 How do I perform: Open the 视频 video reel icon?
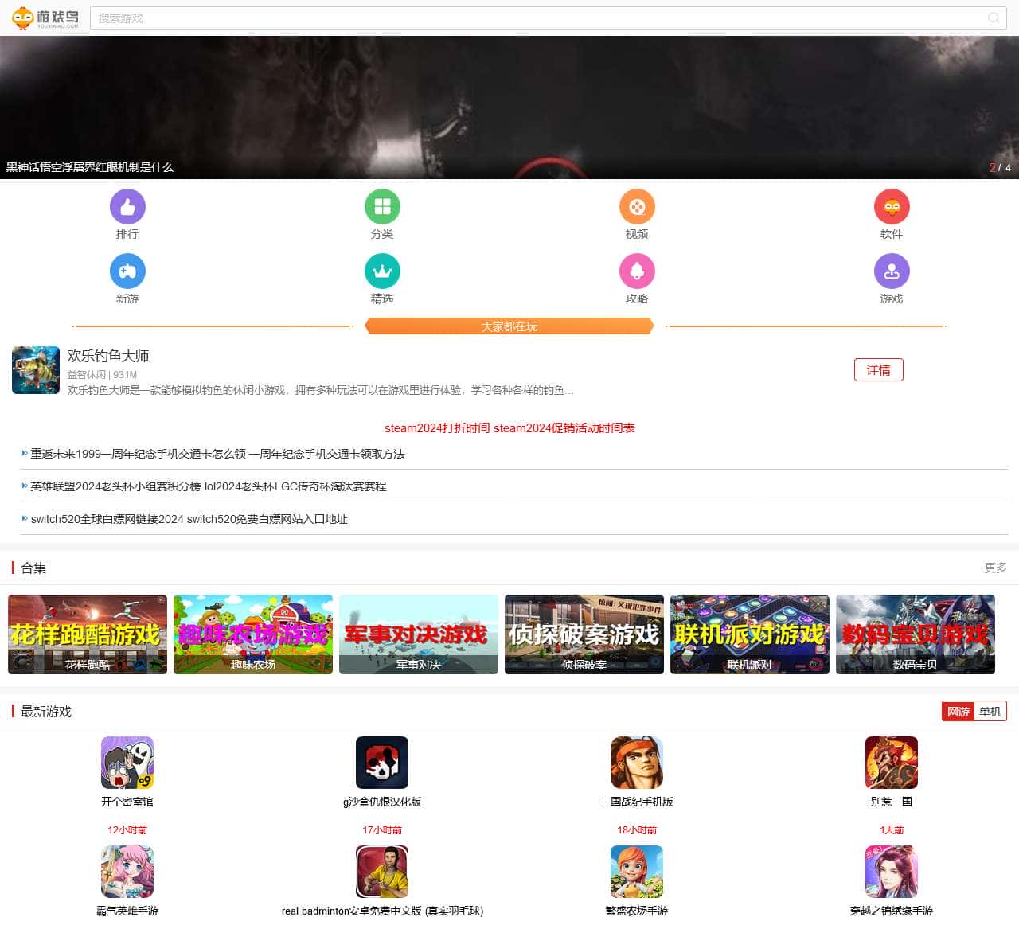click(x=637, y=207)
